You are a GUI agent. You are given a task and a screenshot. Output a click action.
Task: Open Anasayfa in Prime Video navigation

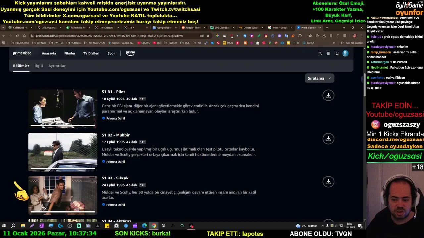(x=49, y=53)
